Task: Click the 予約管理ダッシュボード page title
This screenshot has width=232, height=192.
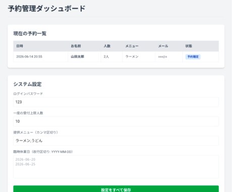Action: [x=47, y=9]
